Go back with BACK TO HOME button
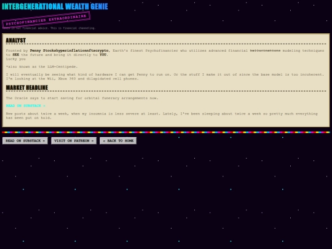 118,141
